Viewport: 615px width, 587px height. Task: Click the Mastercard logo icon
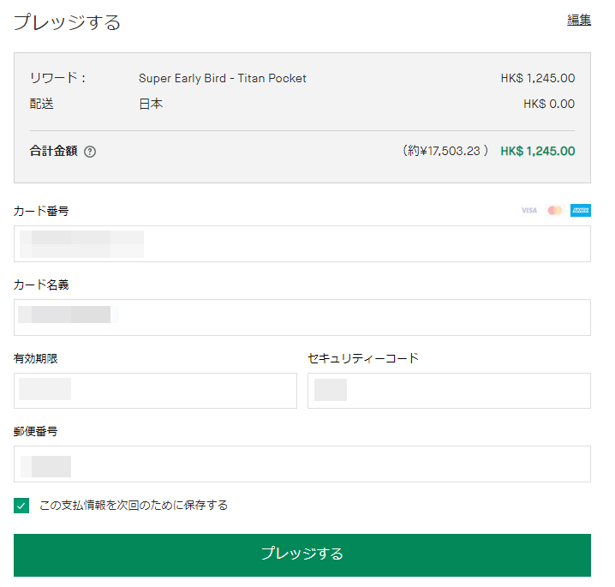coord(554,211)
